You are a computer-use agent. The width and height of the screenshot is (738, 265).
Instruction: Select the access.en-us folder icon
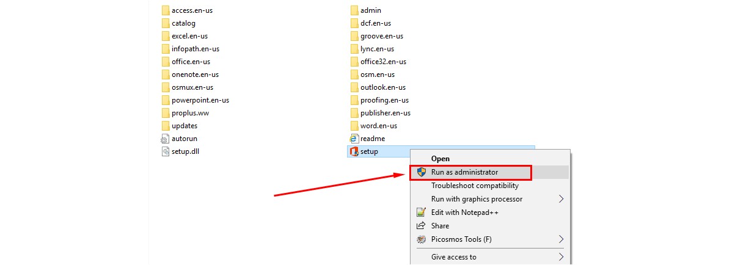165,10
